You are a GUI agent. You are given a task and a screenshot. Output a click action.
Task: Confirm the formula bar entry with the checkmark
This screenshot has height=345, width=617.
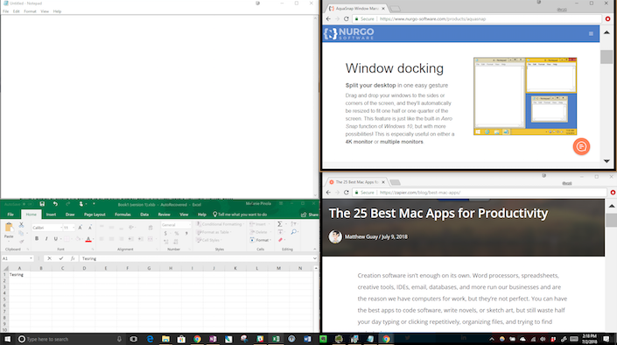tap(61, 258)
